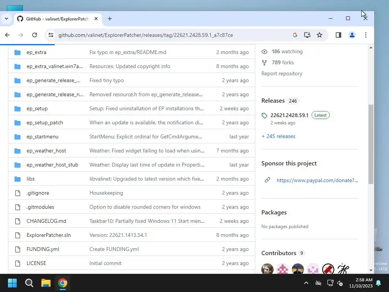Open the ep_extra folder

[x=36, y=52]
